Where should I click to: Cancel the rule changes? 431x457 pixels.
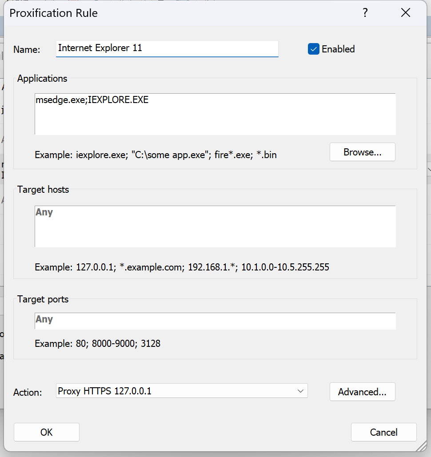tap(384, 432)
